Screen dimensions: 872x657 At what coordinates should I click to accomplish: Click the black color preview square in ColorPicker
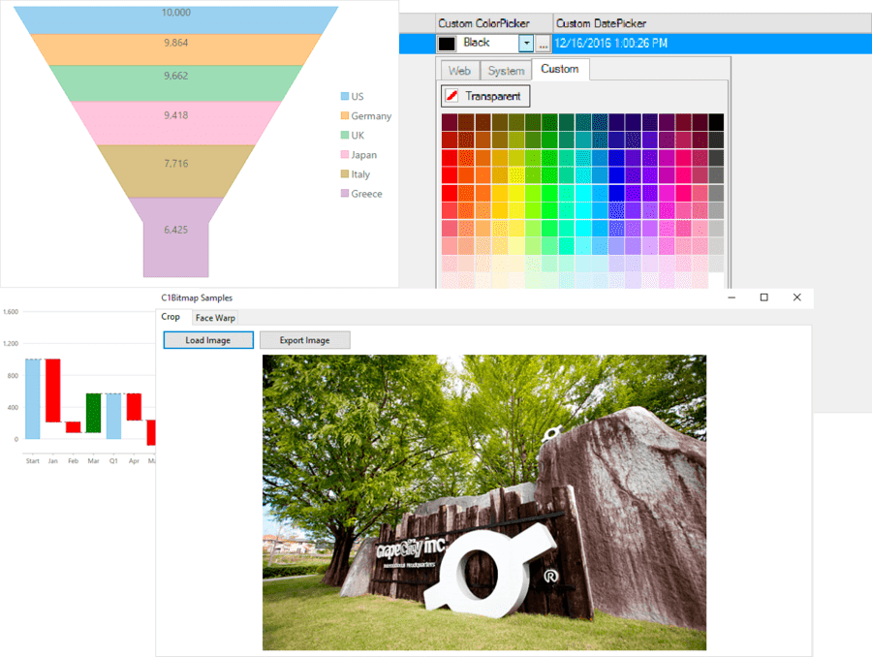(446, 43)
